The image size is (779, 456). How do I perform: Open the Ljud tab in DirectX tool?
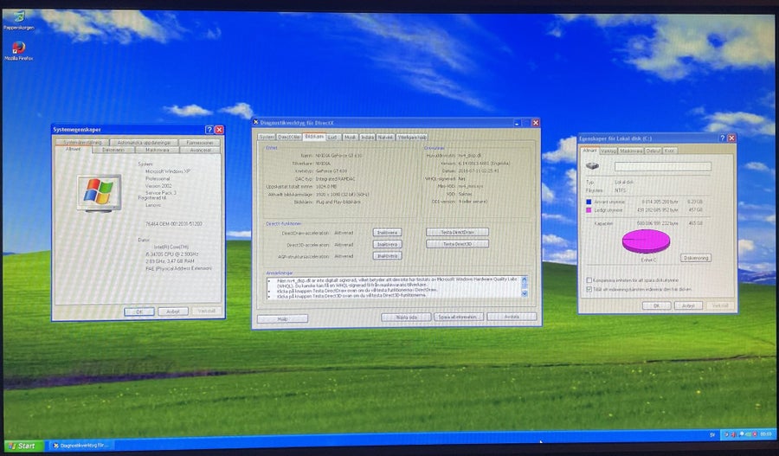333,137
